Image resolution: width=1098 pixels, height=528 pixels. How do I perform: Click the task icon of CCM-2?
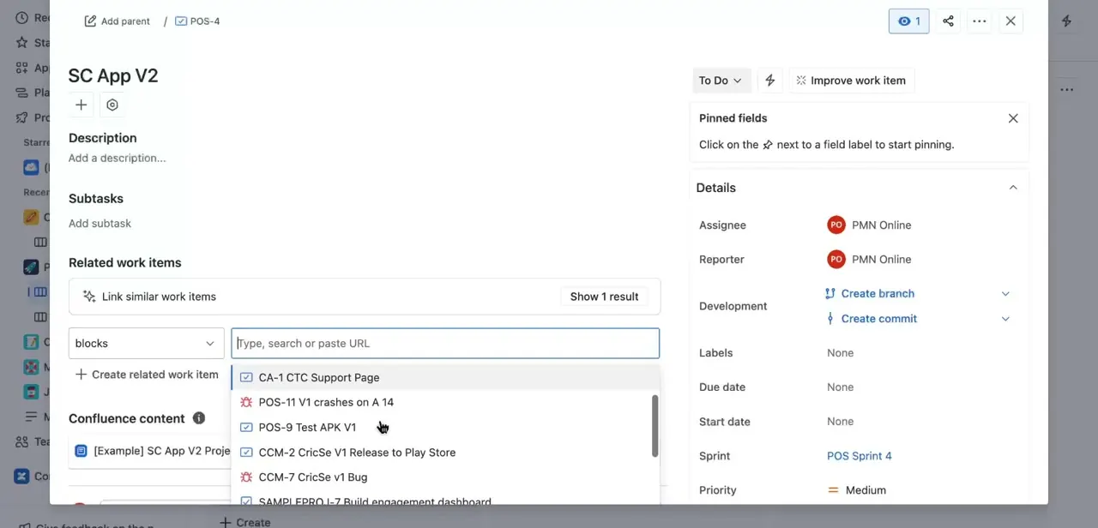coord(246,452)
